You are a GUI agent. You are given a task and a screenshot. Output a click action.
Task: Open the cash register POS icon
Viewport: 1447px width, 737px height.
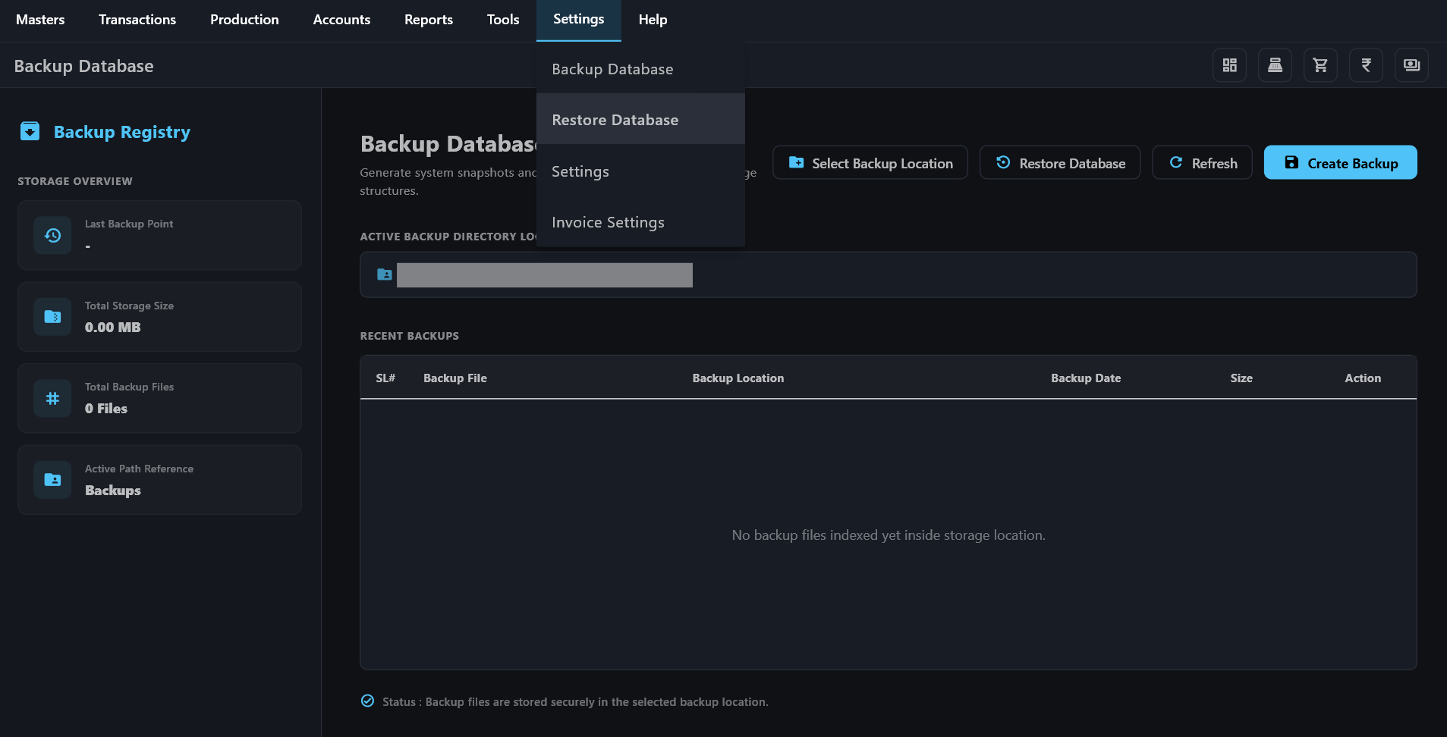point(1275,65)
